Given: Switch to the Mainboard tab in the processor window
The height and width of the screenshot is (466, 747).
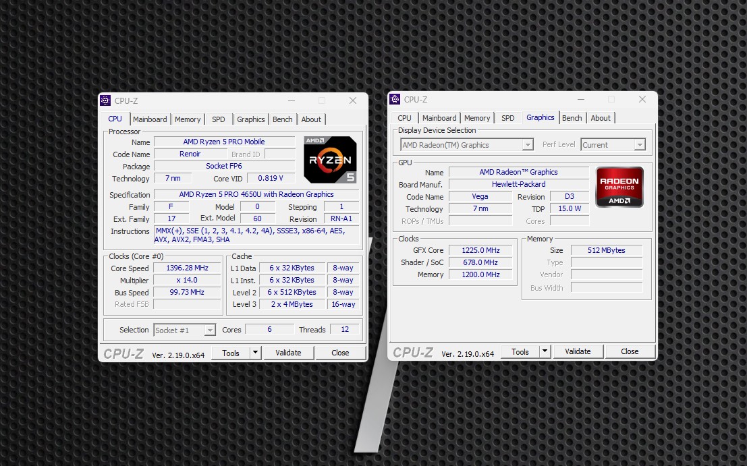Looking at the screenshot, I should [150, 119].
